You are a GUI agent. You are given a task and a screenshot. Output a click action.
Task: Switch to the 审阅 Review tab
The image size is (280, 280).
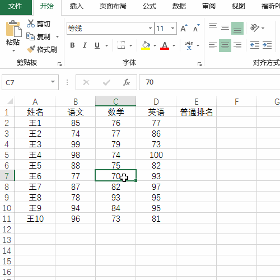click(x=209, y=6)
